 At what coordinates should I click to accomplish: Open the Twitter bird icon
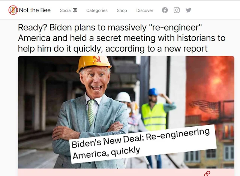[x=188, y=10]
